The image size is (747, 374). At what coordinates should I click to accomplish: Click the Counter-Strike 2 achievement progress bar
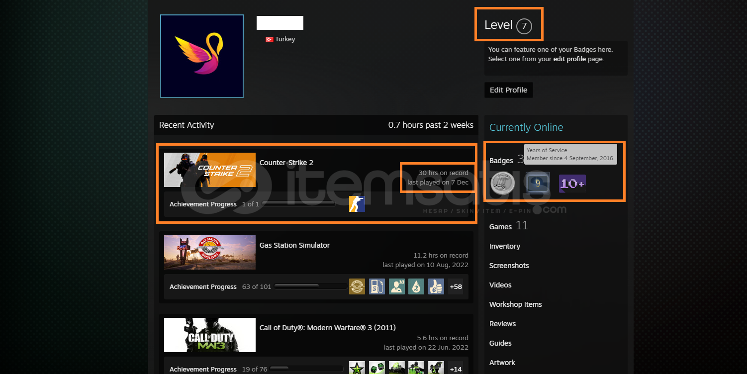point(298,204)
